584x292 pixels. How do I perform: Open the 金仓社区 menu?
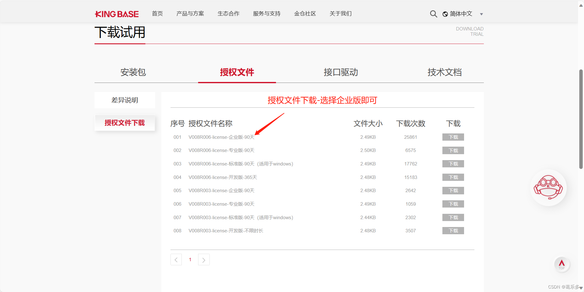click(x=305, y=14)
